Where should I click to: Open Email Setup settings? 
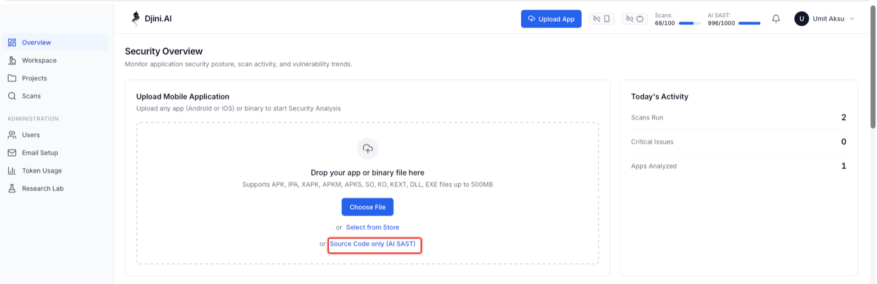tap(55, 153)
